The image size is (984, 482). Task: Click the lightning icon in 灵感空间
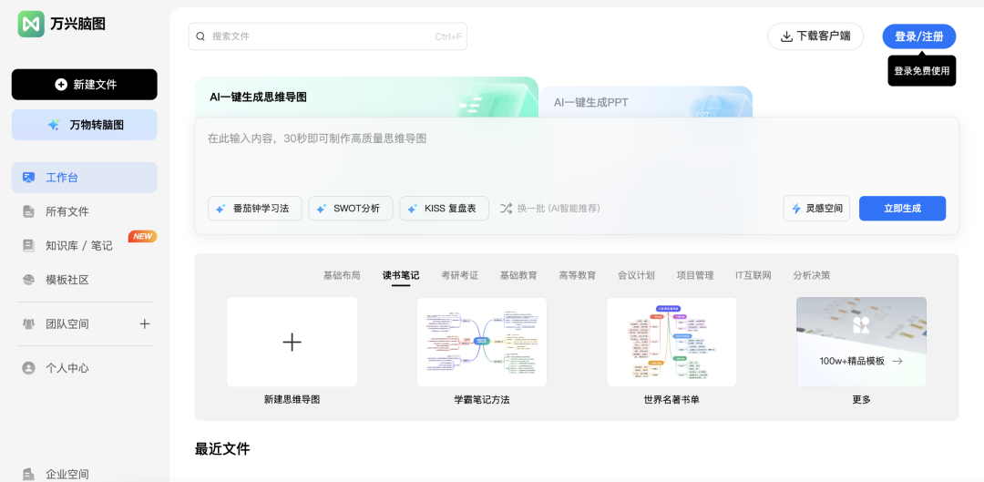[x=796, y=209]
